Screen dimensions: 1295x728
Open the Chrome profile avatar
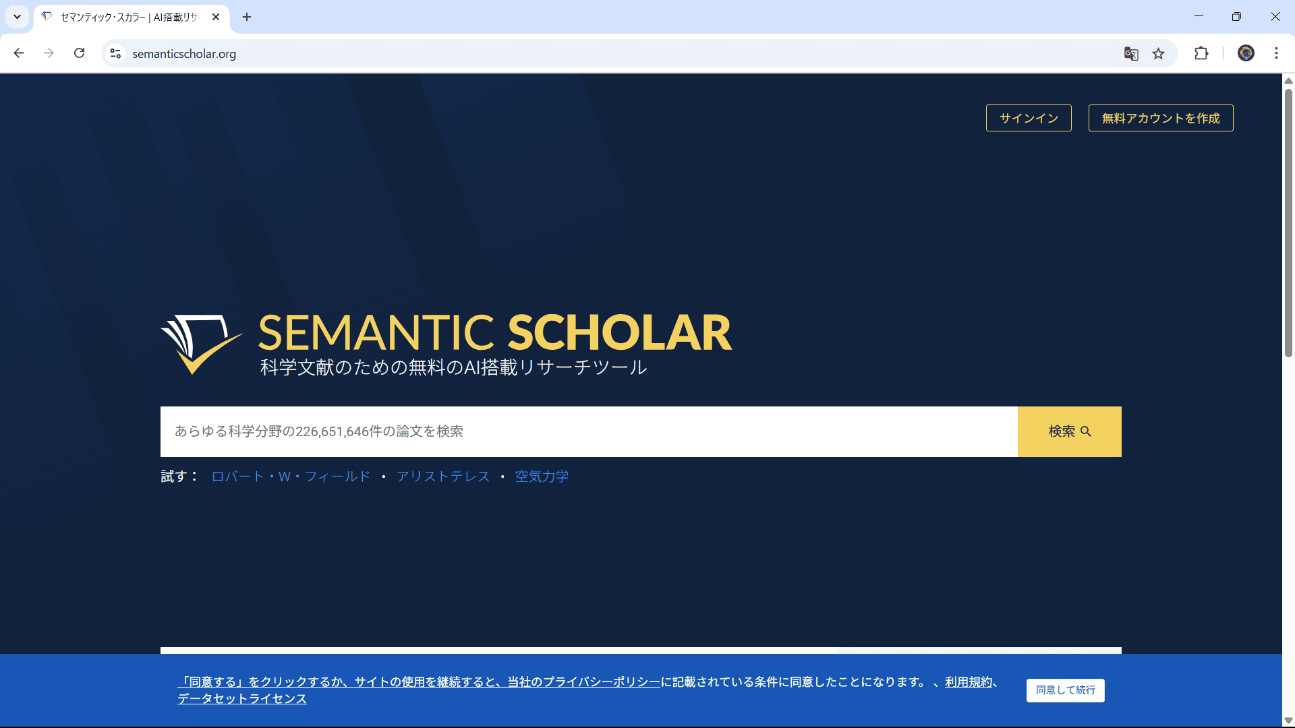(x=1246, y=53)
